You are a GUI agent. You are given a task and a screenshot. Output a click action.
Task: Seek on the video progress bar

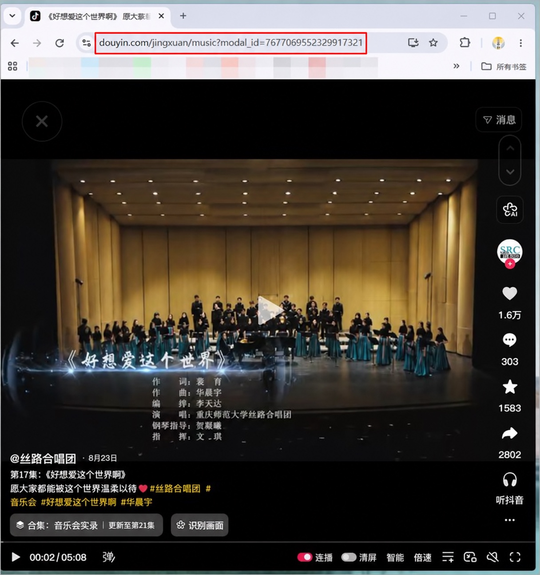[268, 542]
